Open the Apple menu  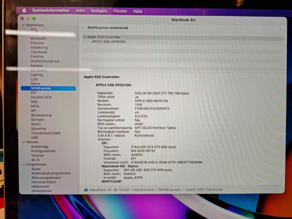24,10
